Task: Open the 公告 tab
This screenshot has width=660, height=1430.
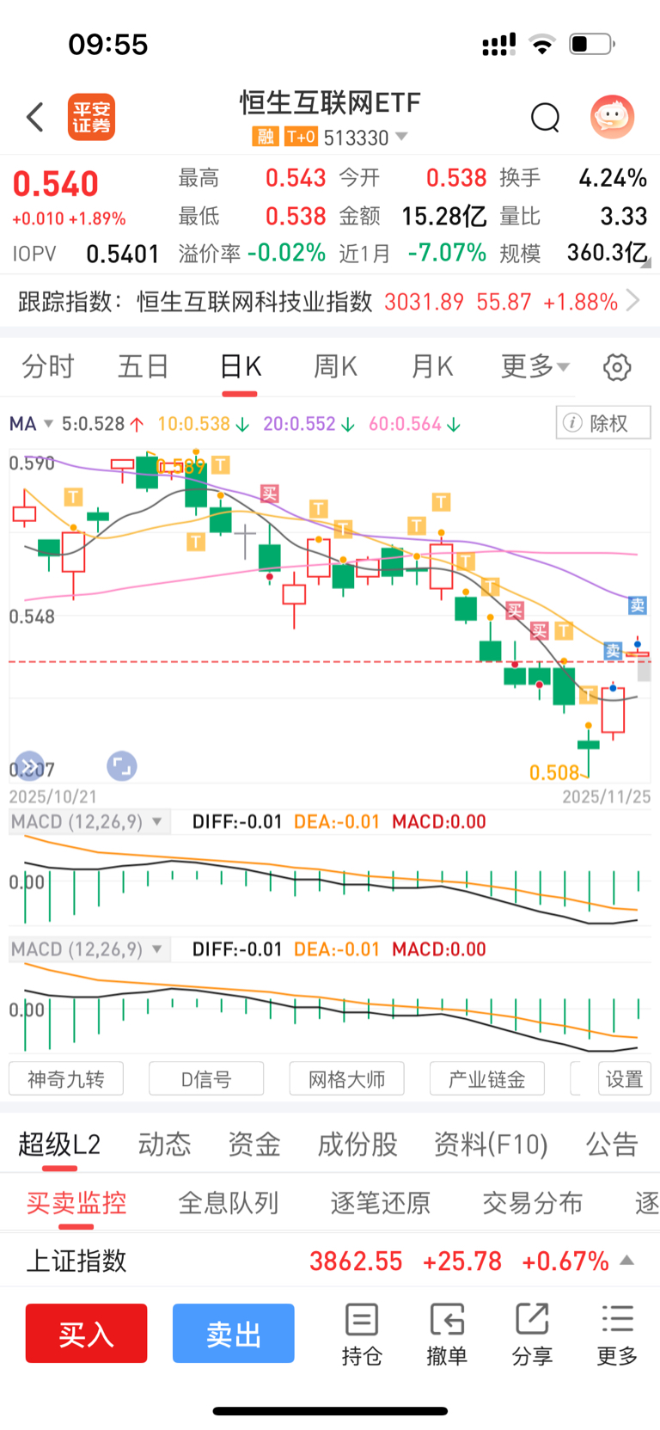Action: click(612, 1145)
